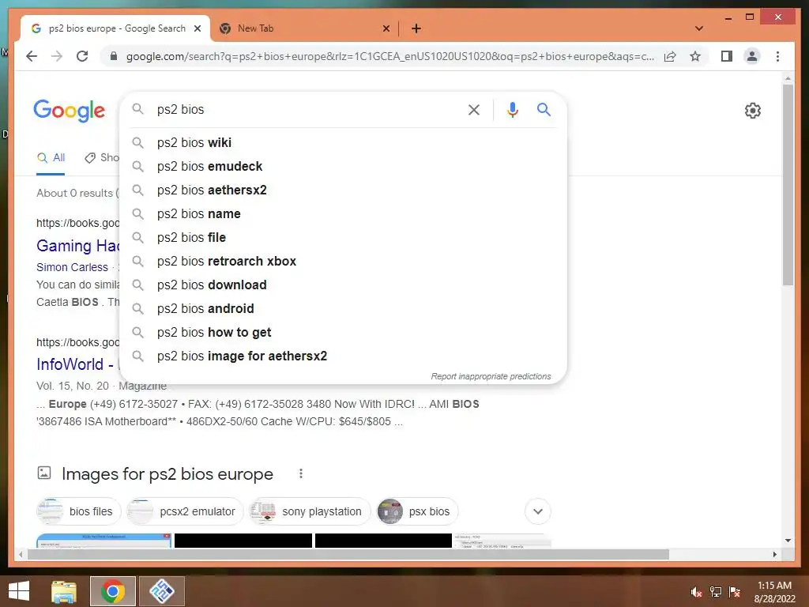
Task: Select the All search results tab
Action: (51, 158)
